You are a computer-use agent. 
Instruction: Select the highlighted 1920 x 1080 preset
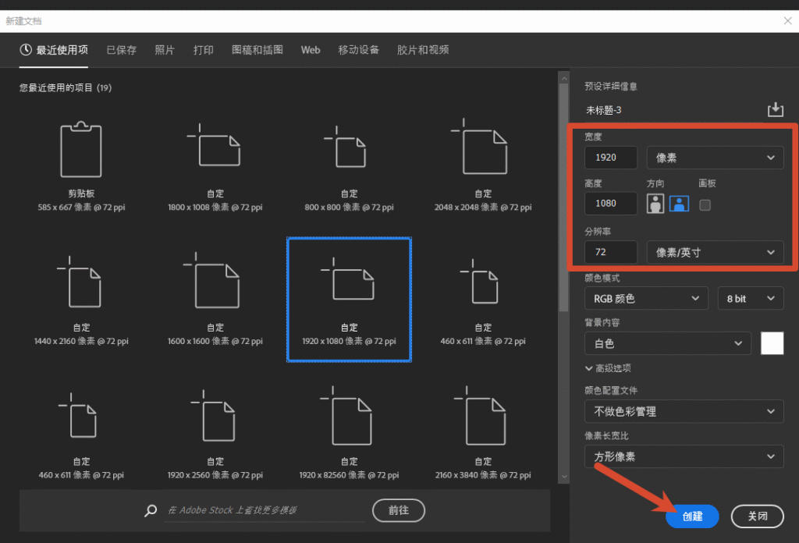point(349,300)
